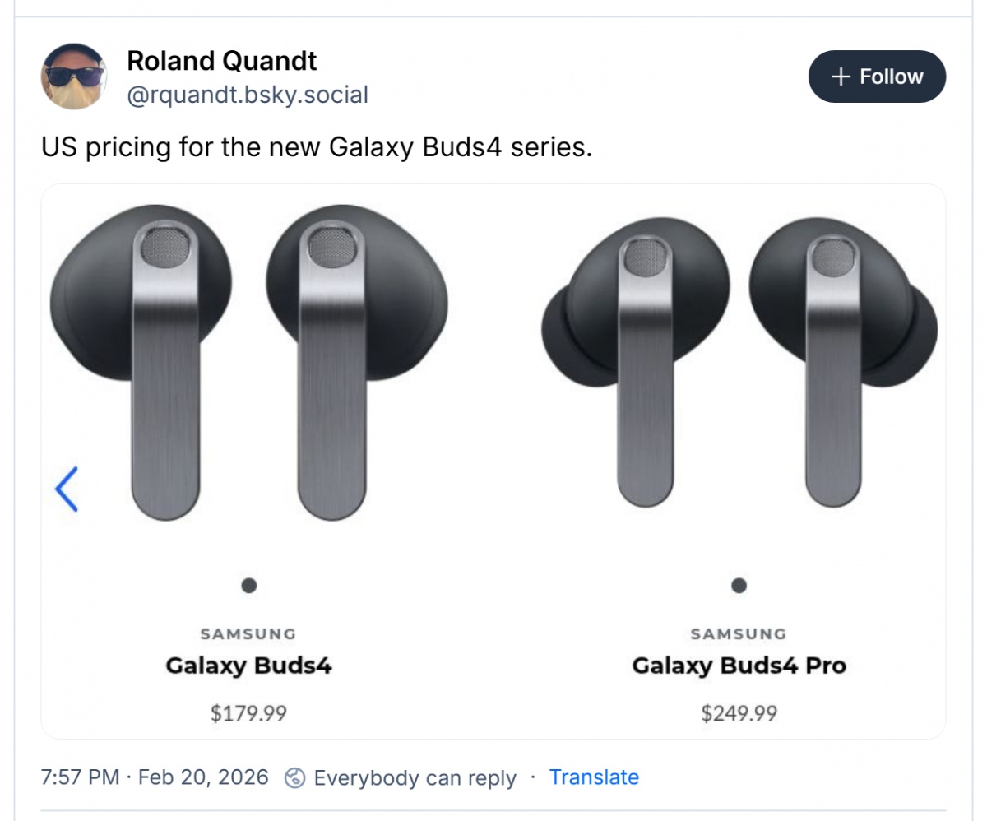The width and height of the screenshot is (987, 821).
Task: Open the 7:57 PM Feb 20, 2026 timestamp
Action: pyautogui.click(x=155, y=777)
